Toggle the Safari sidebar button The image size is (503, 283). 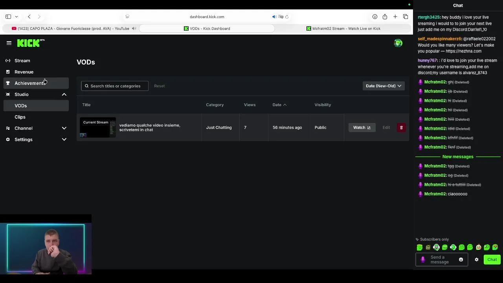click(x=8, y=17)
